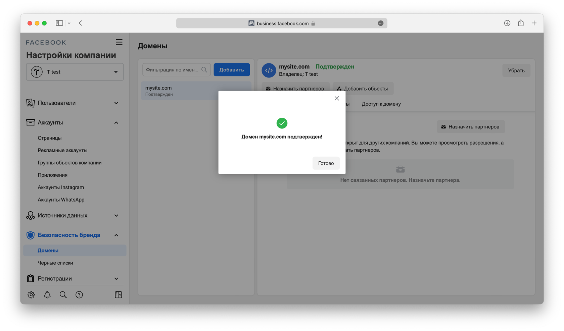564x331 pixels.
Task: Open Аккаунты WhatsApp
Action: tap(61, 200)
